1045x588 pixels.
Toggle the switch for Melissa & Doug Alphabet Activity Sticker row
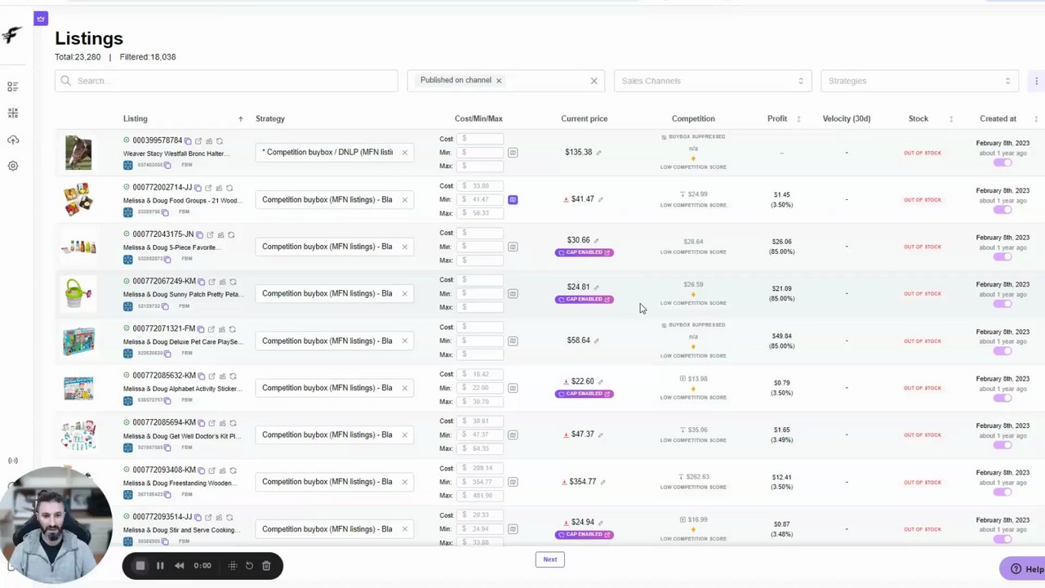coord(1003,398)
